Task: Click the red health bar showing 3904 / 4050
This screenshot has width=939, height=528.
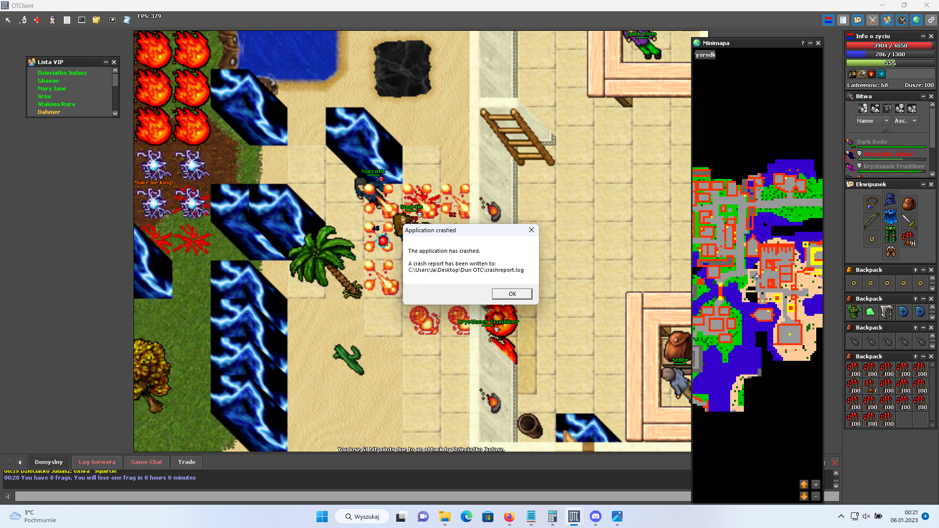Action: pyautogui.click(x=890, y=45)
